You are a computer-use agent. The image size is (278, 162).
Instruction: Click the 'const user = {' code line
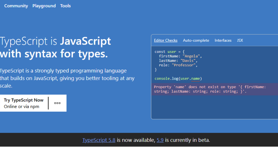click(x=169, y=52)
